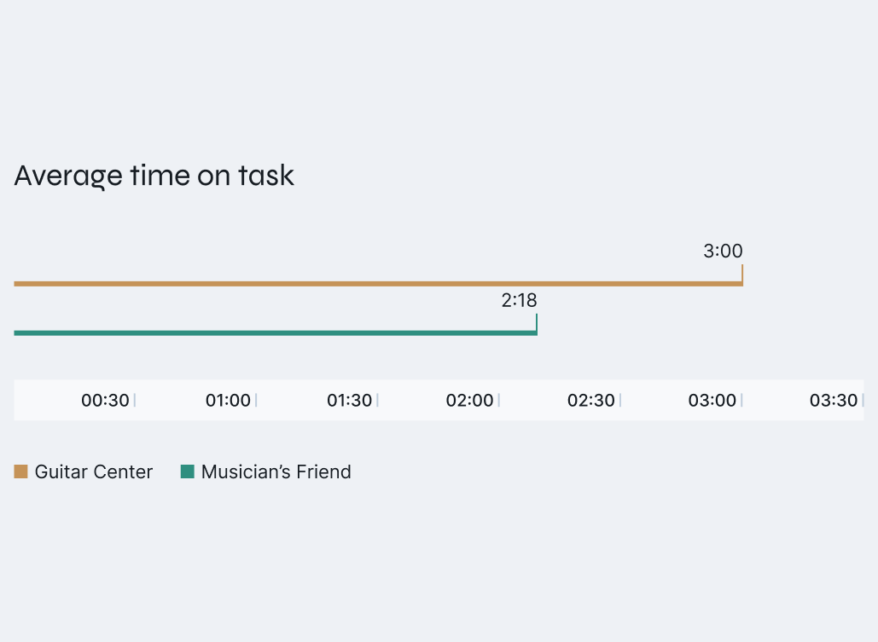
Task: Click empty axis strip left of 00:30
Action: 43,401
